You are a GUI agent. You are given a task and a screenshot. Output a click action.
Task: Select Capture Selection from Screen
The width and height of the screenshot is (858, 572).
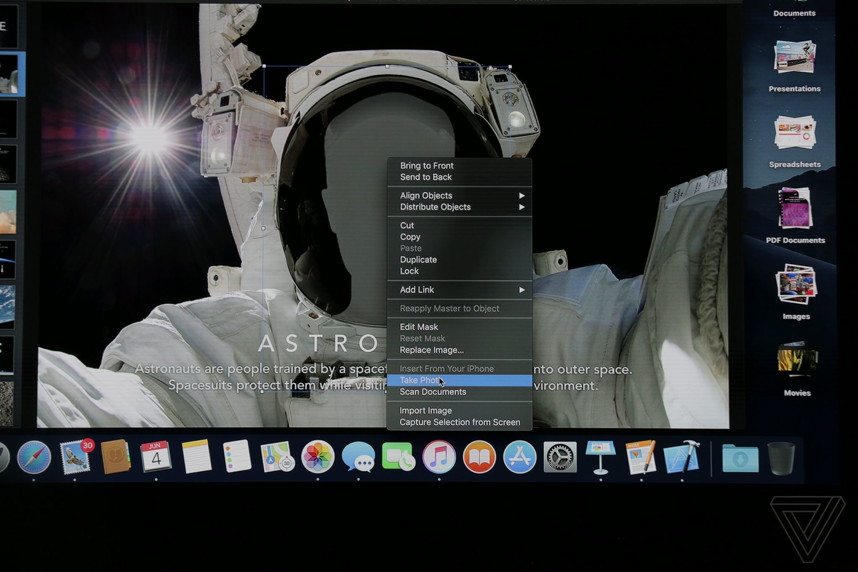[460, 422]
